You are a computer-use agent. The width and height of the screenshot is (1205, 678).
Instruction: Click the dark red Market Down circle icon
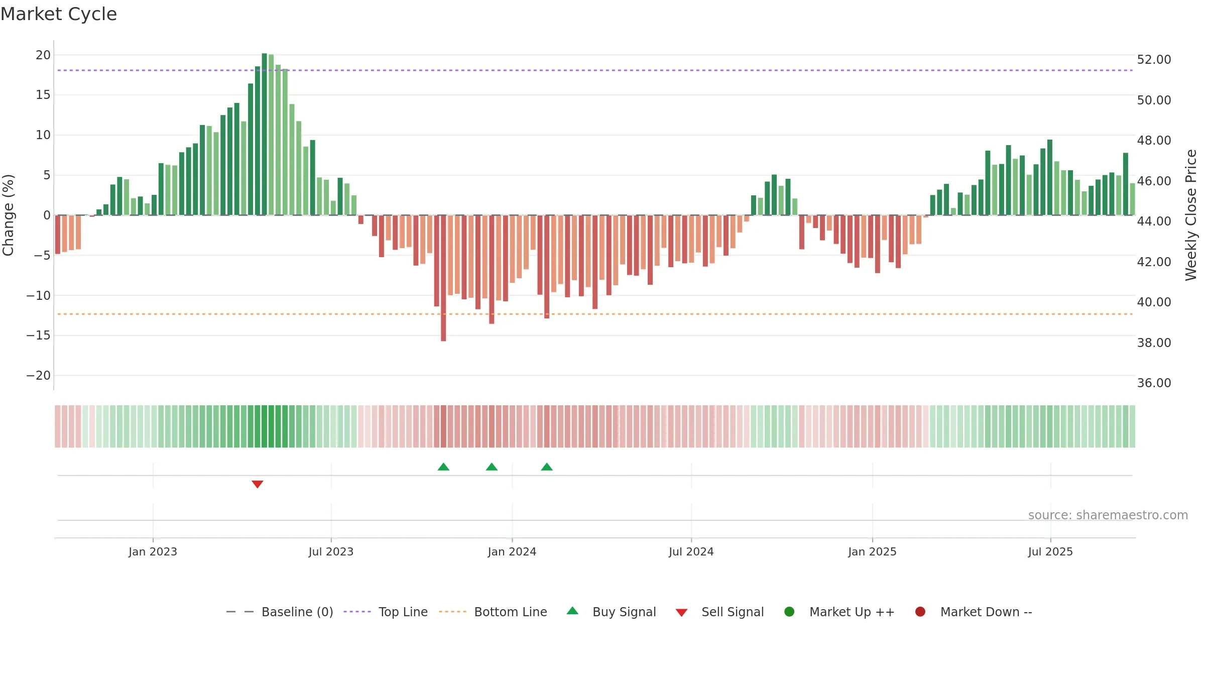pyautogui.click(x=920, y=612)
